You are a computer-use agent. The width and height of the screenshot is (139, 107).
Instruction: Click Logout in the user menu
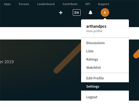[x=105, y=97]
